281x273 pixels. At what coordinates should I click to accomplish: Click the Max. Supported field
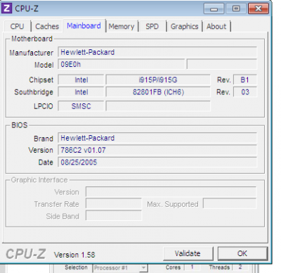click(x=230, y=203)
